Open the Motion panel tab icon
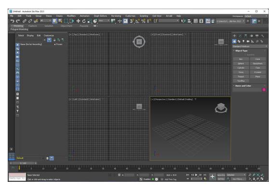This screenshot has height=190, width=275. [x=251, y=36]
